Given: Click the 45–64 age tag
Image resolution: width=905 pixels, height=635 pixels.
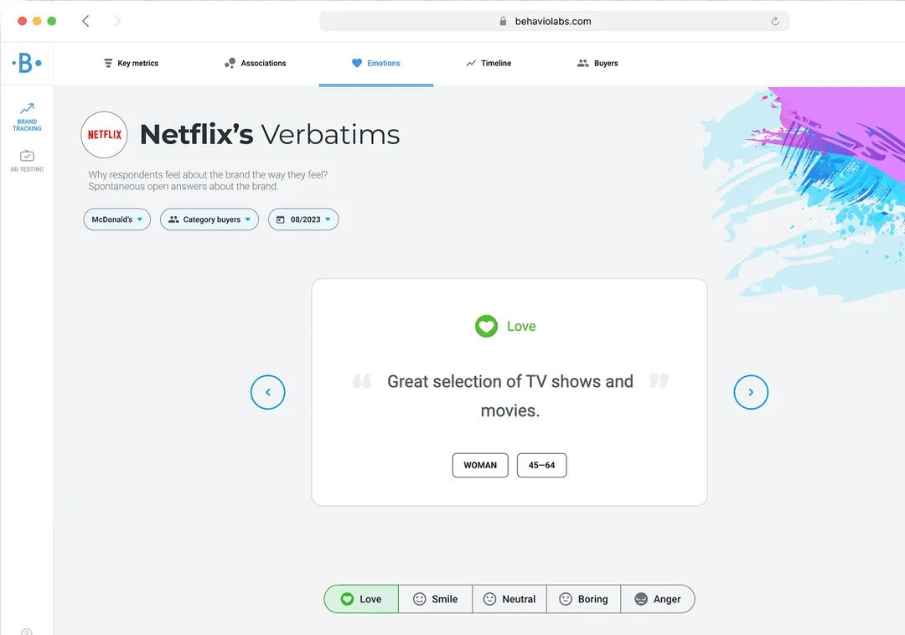Looking at the screenshot, I should pyautogui.click(x=542, y=466).
